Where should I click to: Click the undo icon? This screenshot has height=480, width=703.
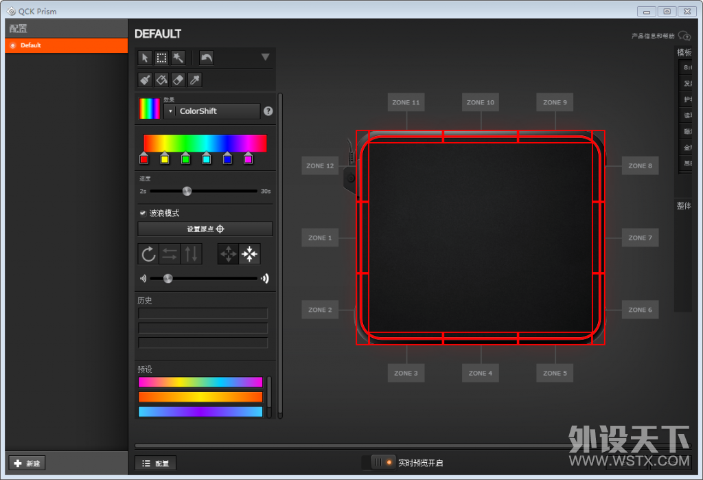(x=205, y=58)
